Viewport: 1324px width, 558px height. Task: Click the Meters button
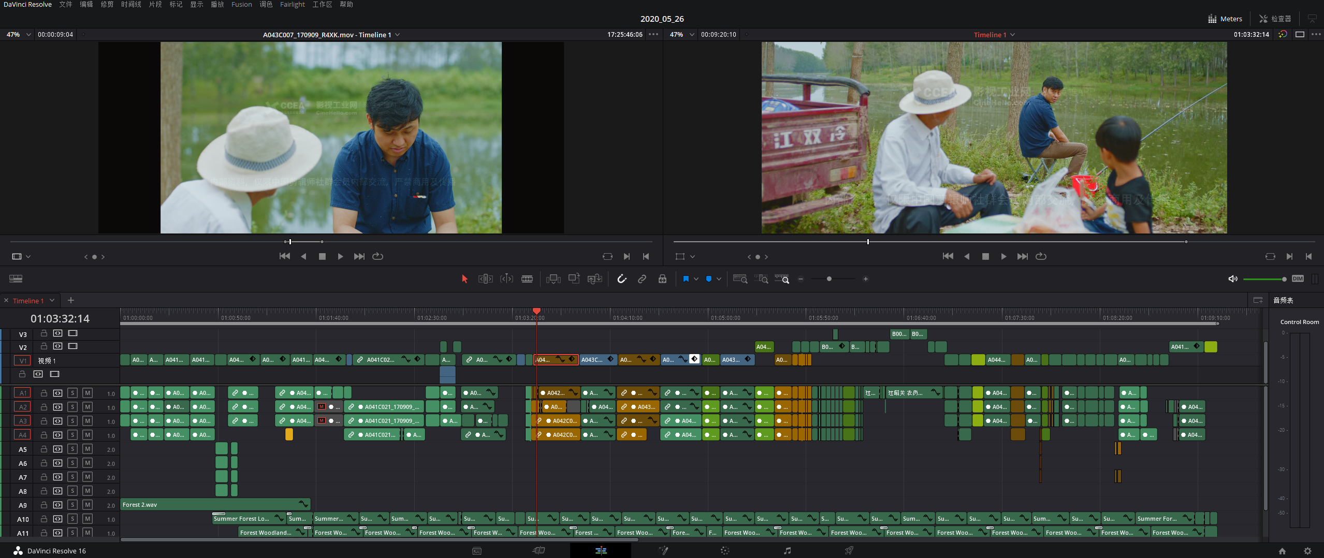(1225, 19)
